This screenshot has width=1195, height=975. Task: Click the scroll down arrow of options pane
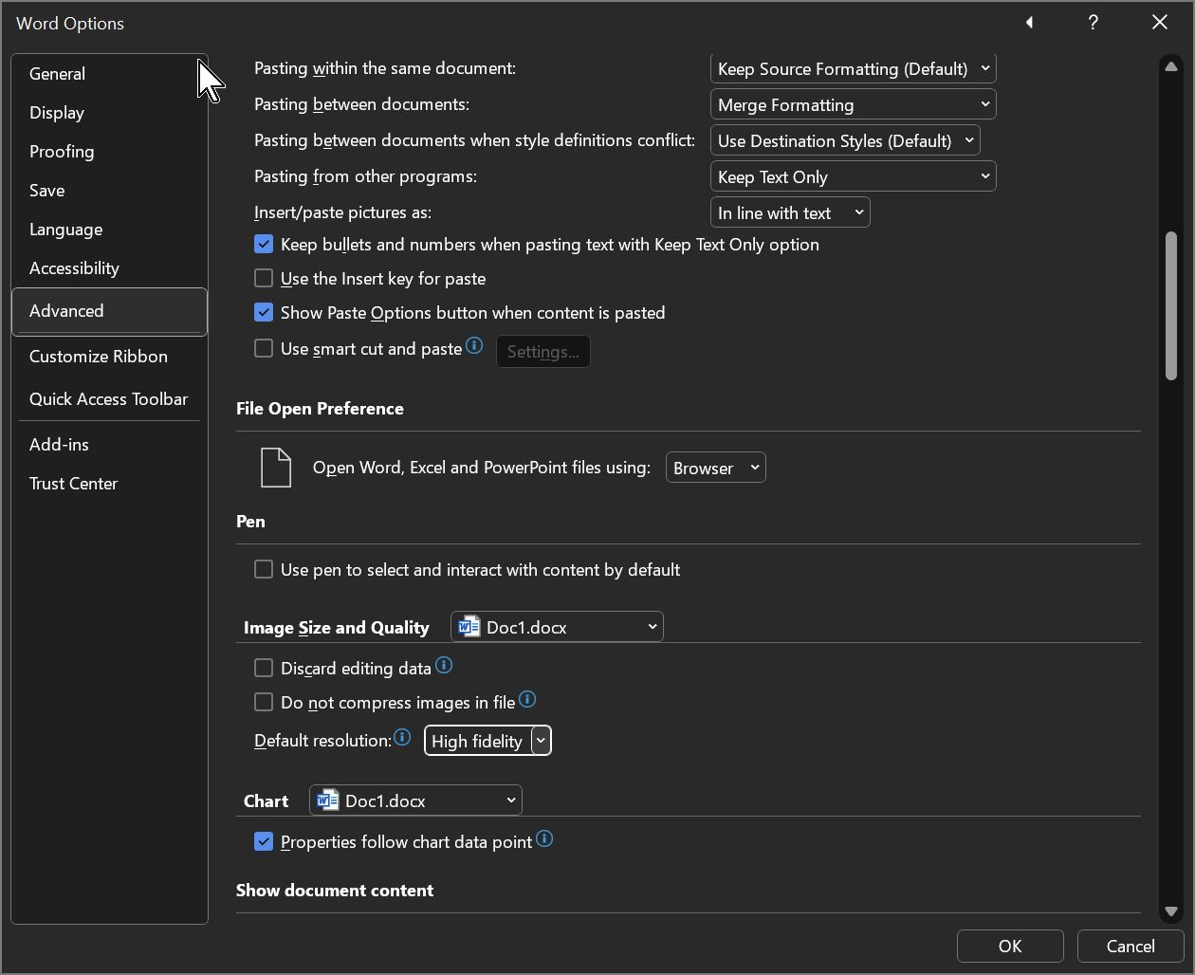point(1171,911)
